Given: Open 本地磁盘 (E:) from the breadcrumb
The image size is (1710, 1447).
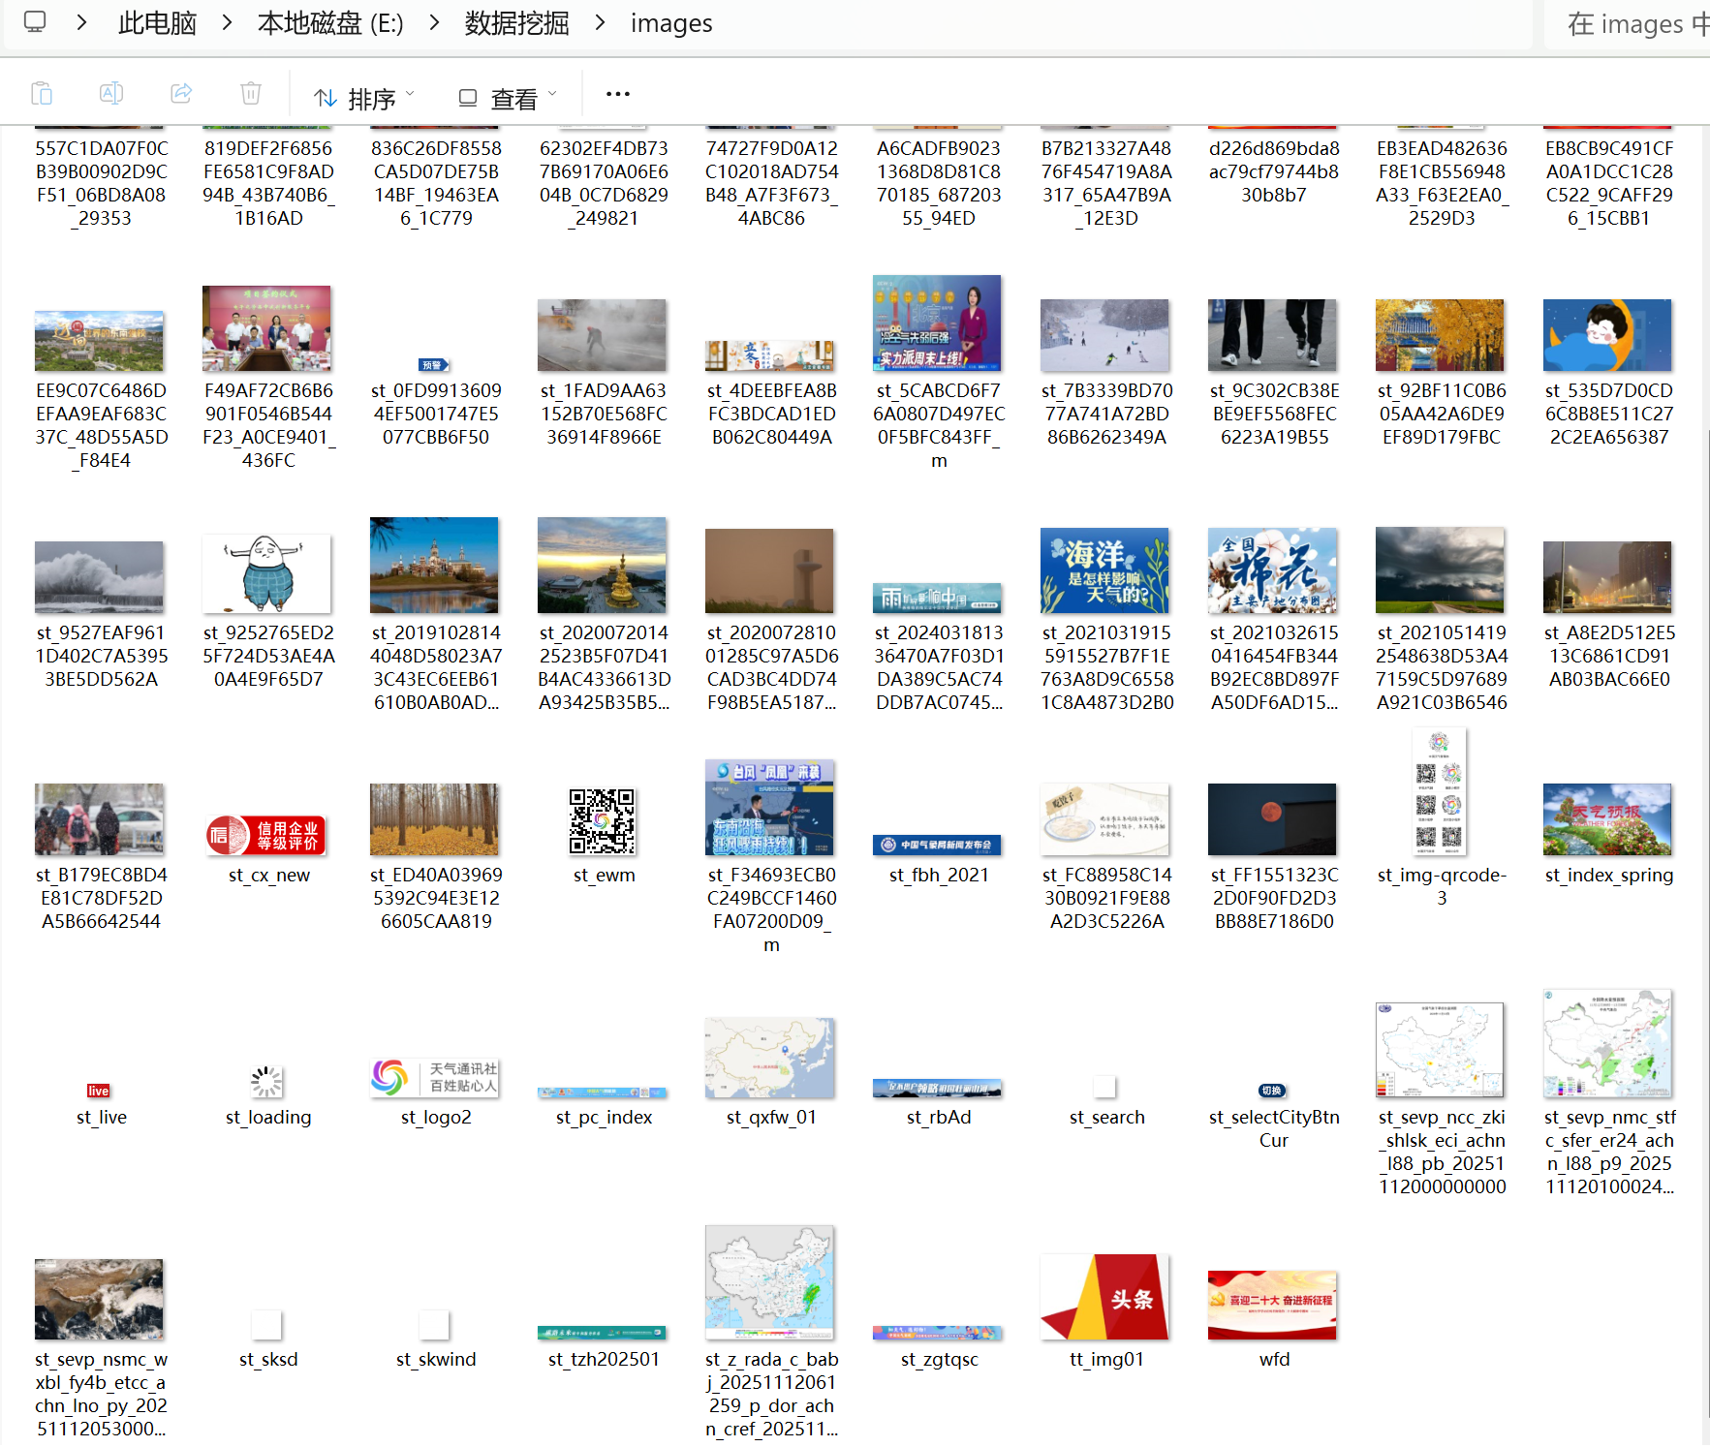Looking at the screenshot, I should pyautogui.click(x=329, y=22).
